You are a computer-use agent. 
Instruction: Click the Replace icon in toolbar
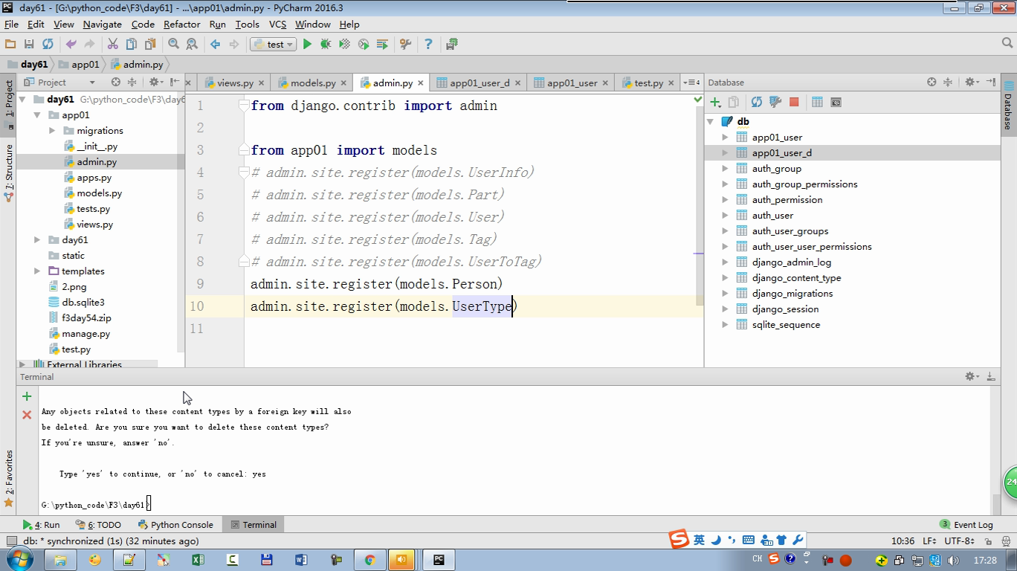(x=192, y=45)
